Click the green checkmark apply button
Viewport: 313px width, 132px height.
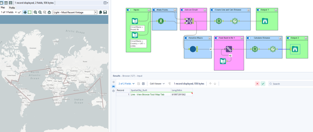(x=263, y=84)
